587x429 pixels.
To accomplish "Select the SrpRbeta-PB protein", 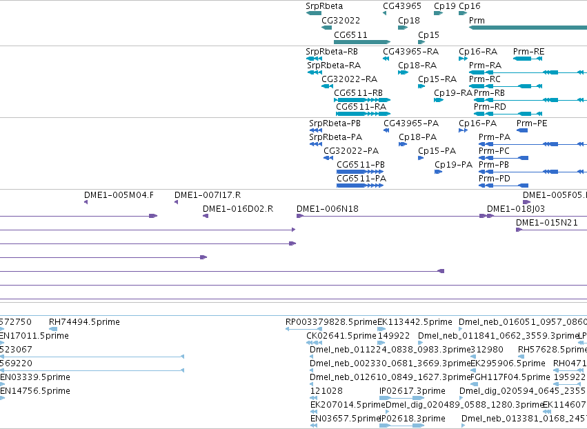I will 316,130.
